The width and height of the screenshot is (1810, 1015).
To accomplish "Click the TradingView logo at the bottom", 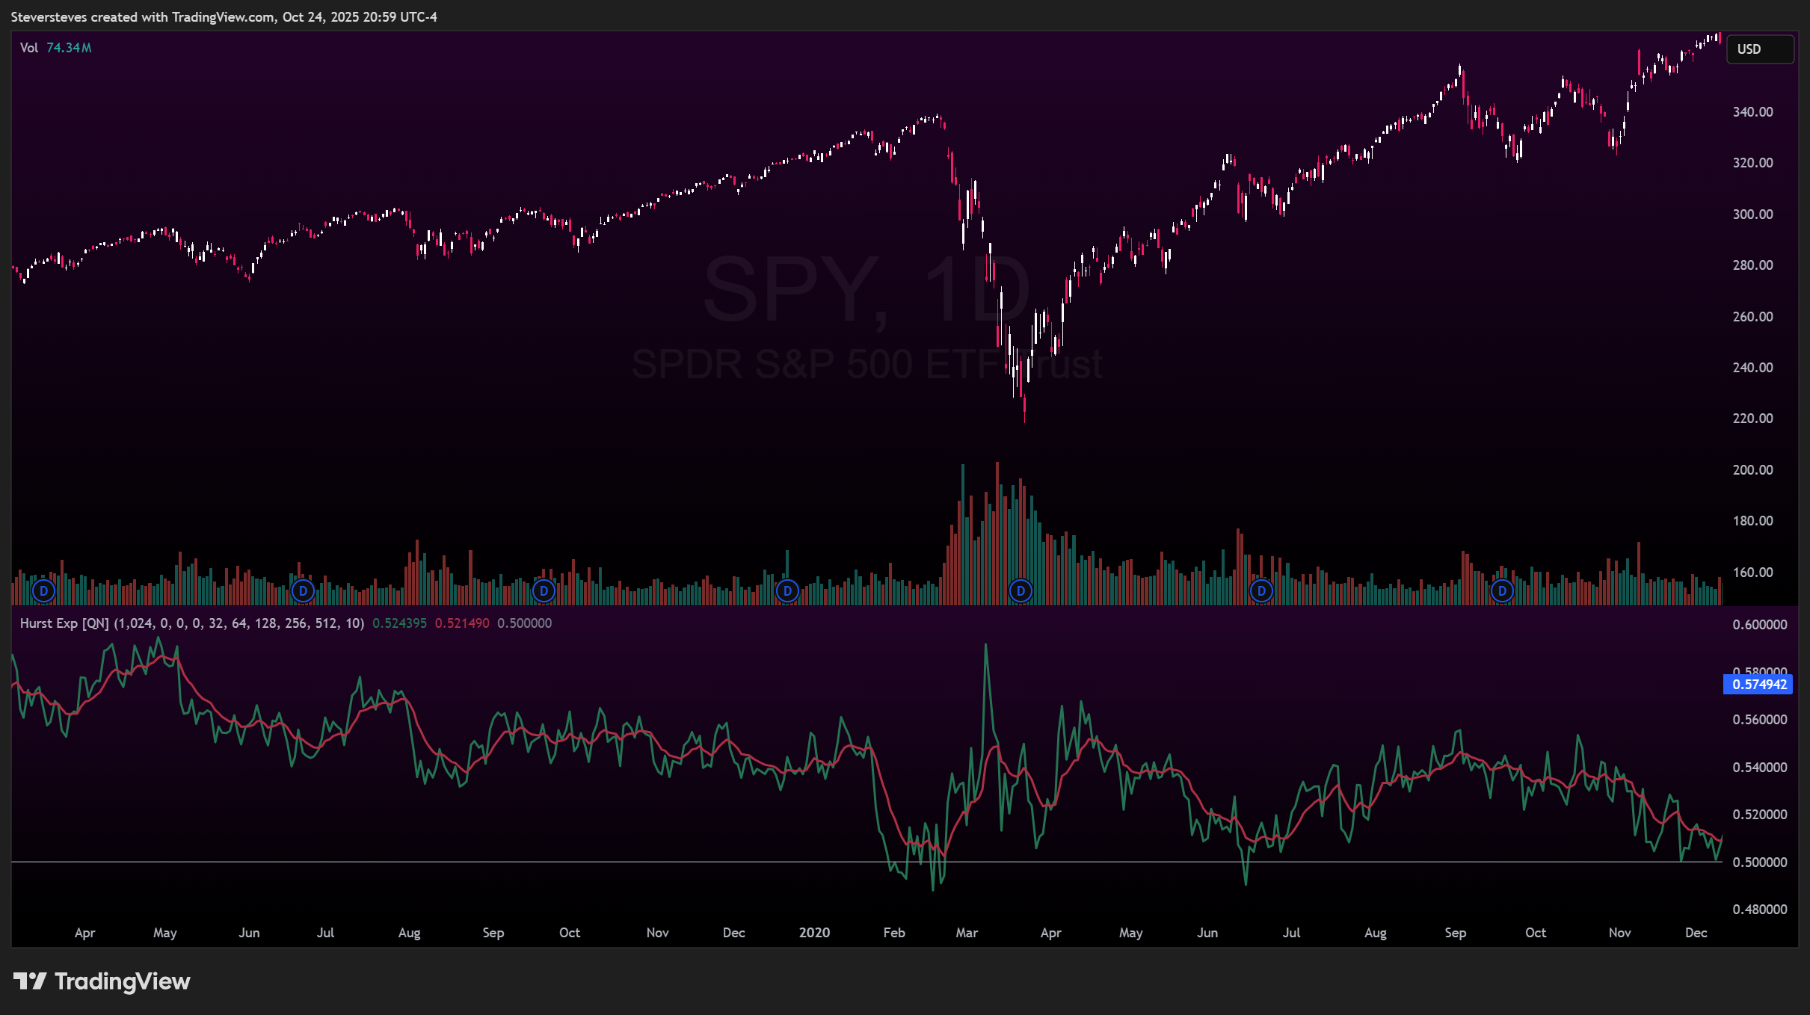I will pyautogui.click(x=102, y=981).
